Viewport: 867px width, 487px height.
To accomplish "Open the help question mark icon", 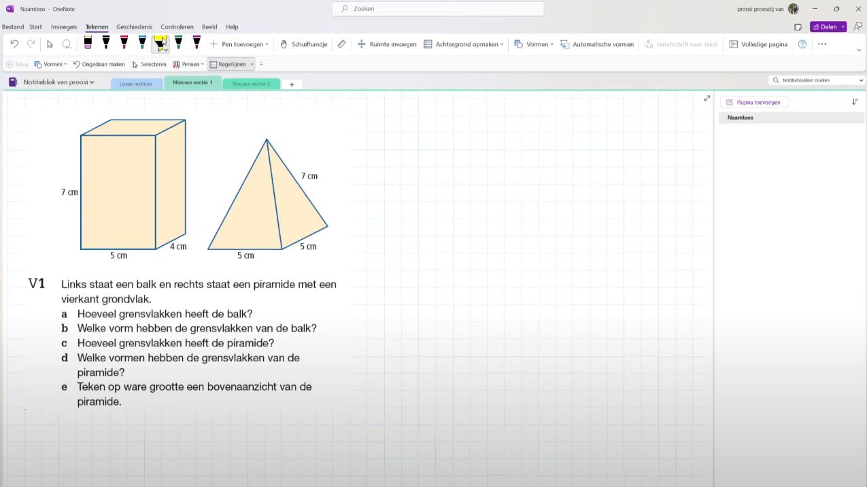I will [x=802, y=44].
